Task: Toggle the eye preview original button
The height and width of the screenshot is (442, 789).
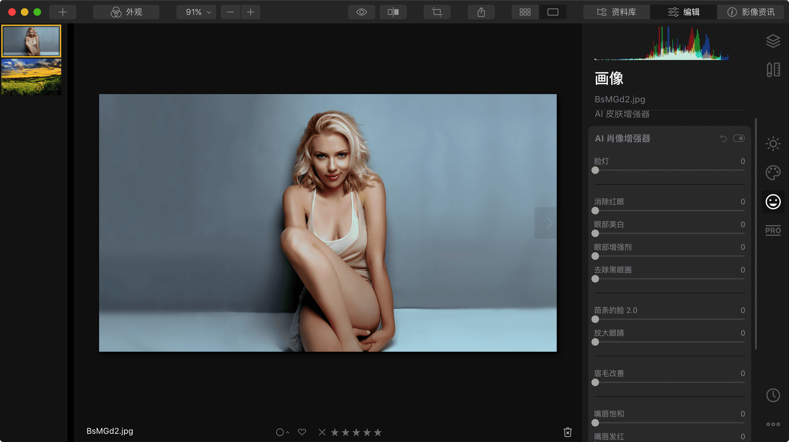Action: (361, 12)
